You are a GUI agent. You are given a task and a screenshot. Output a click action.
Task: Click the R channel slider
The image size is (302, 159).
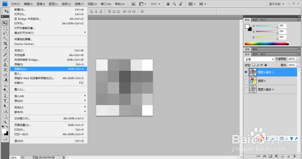(x=267, y=26)
